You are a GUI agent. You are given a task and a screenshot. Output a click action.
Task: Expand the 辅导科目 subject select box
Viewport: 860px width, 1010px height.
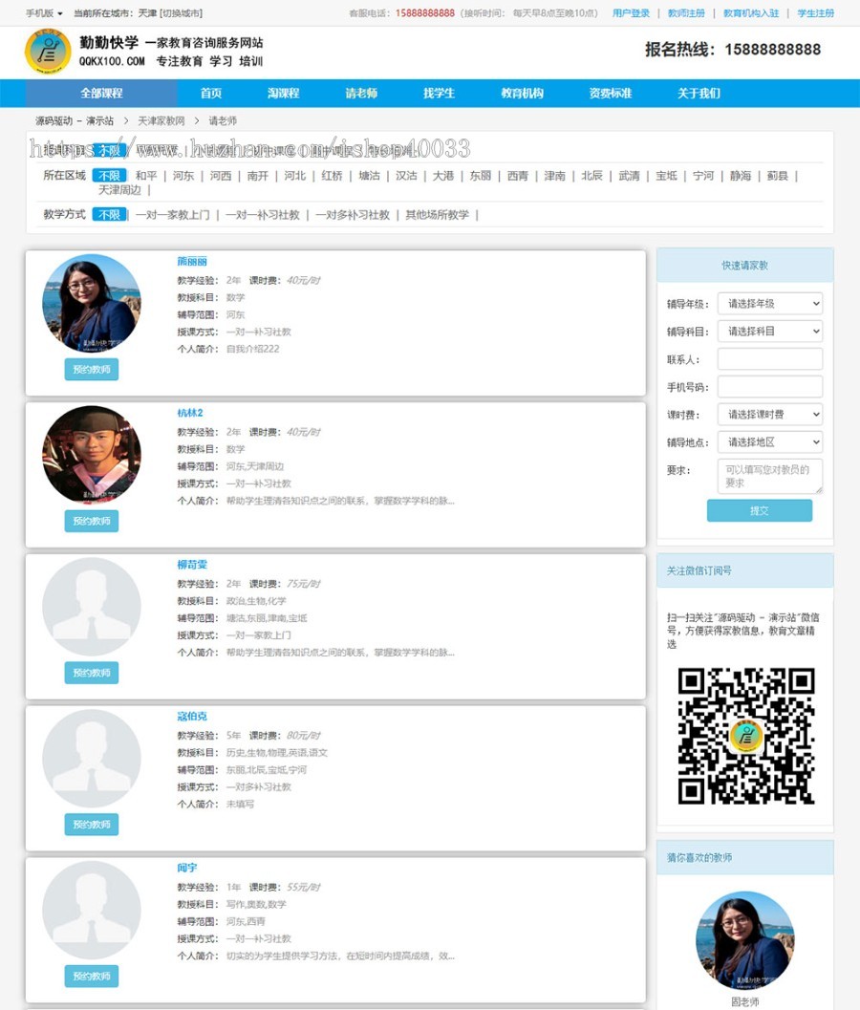[x=770, y=331]
